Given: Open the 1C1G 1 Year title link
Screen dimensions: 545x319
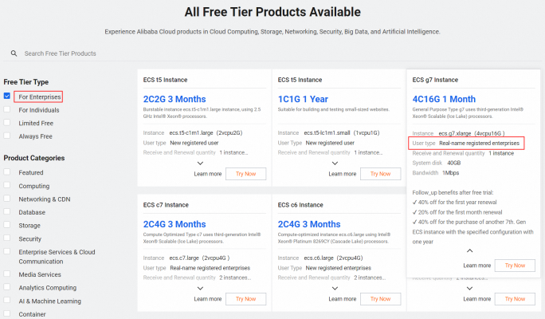Looking at the screenshot, I should tap(303, 99).
